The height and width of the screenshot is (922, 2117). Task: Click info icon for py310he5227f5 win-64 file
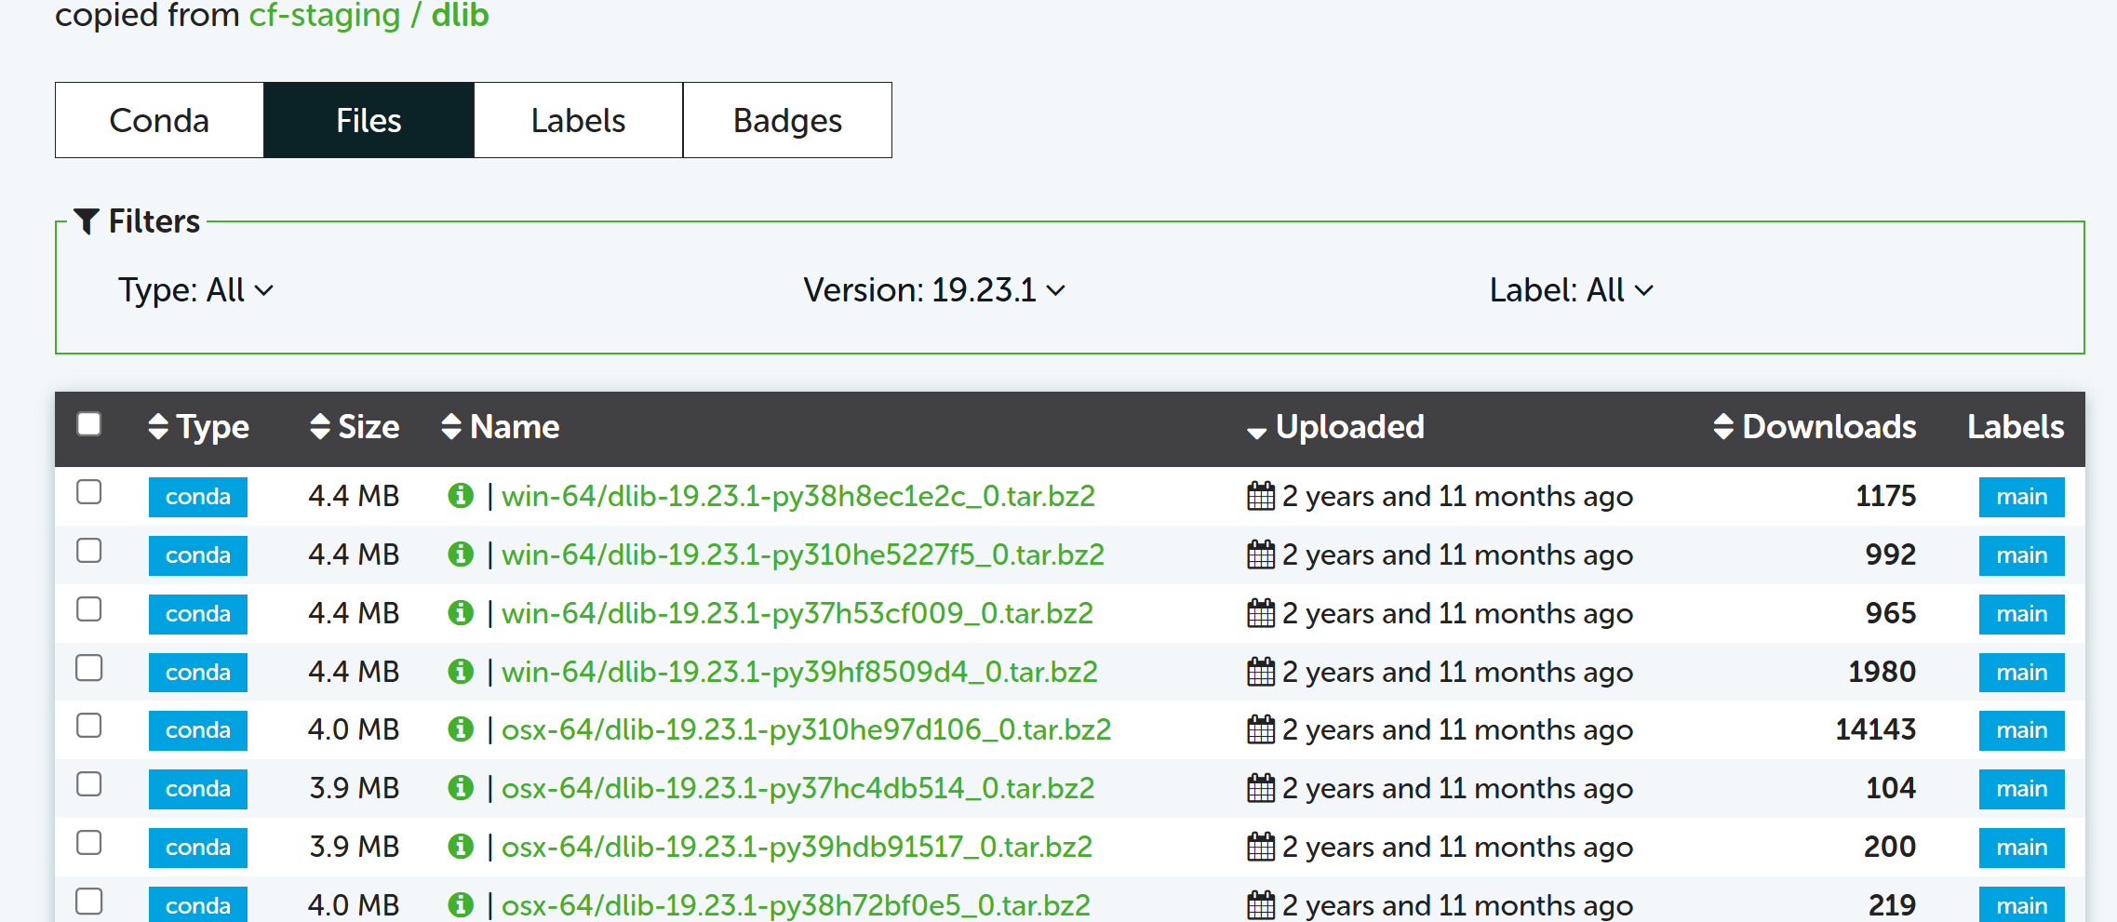click(461, 555)
